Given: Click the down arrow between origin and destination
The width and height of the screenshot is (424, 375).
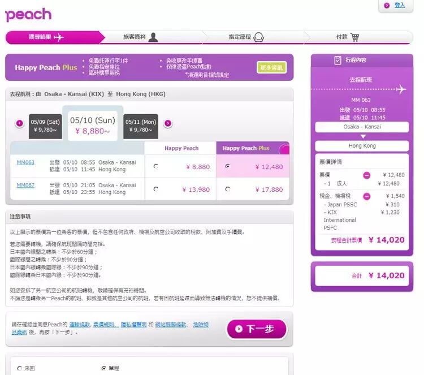Looking at the screenshot, I should coord(363,136).
